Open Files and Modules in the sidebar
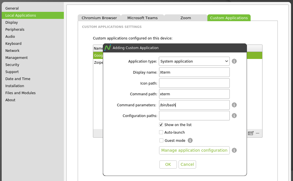Screen dimensions: 293x181 click(33, 93)
